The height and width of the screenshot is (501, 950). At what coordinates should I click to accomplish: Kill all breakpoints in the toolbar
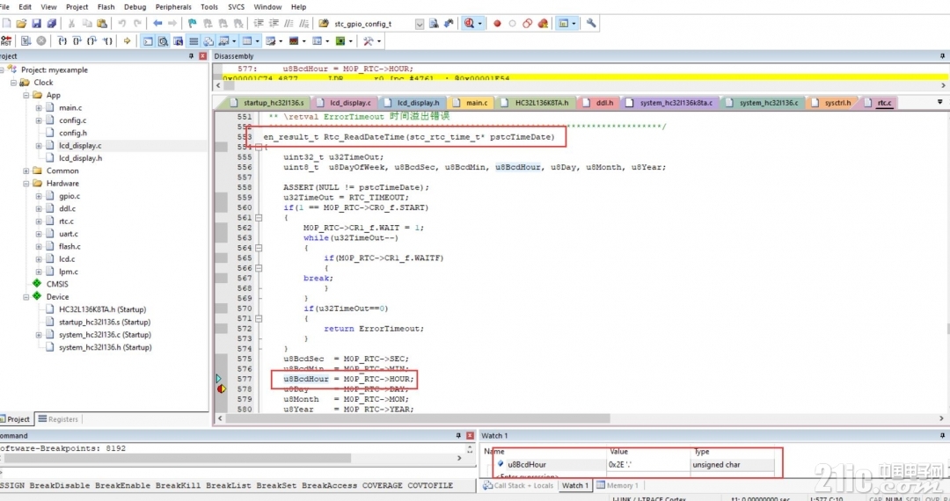pos(542,23)
